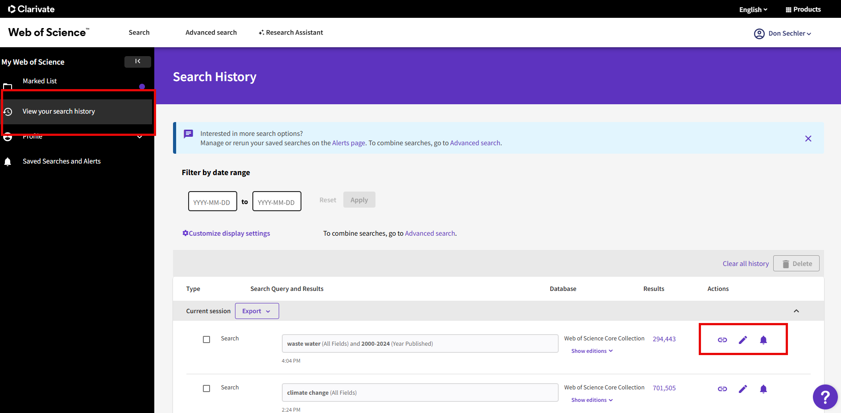
Task: Show editions for the waste water search
Action: [x=592, y=351]
